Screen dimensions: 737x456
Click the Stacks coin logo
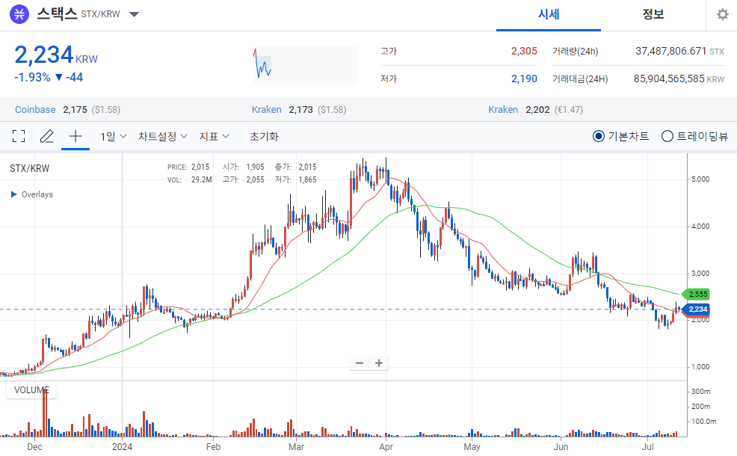click(19, 13)
